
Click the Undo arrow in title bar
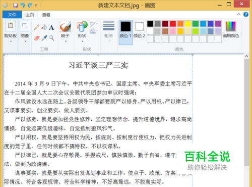pos(23,6)
